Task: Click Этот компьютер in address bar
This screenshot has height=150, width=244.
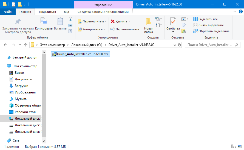Action: (52, 45)
